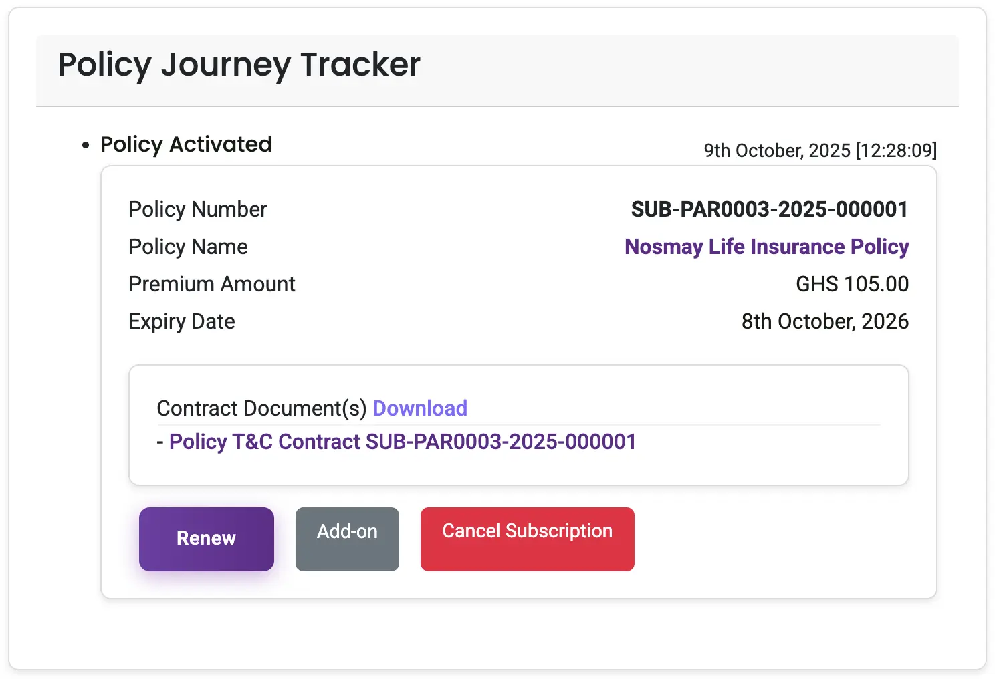Click the Expiry Date field label
This screenshot has height=679, width=995.
181,321
